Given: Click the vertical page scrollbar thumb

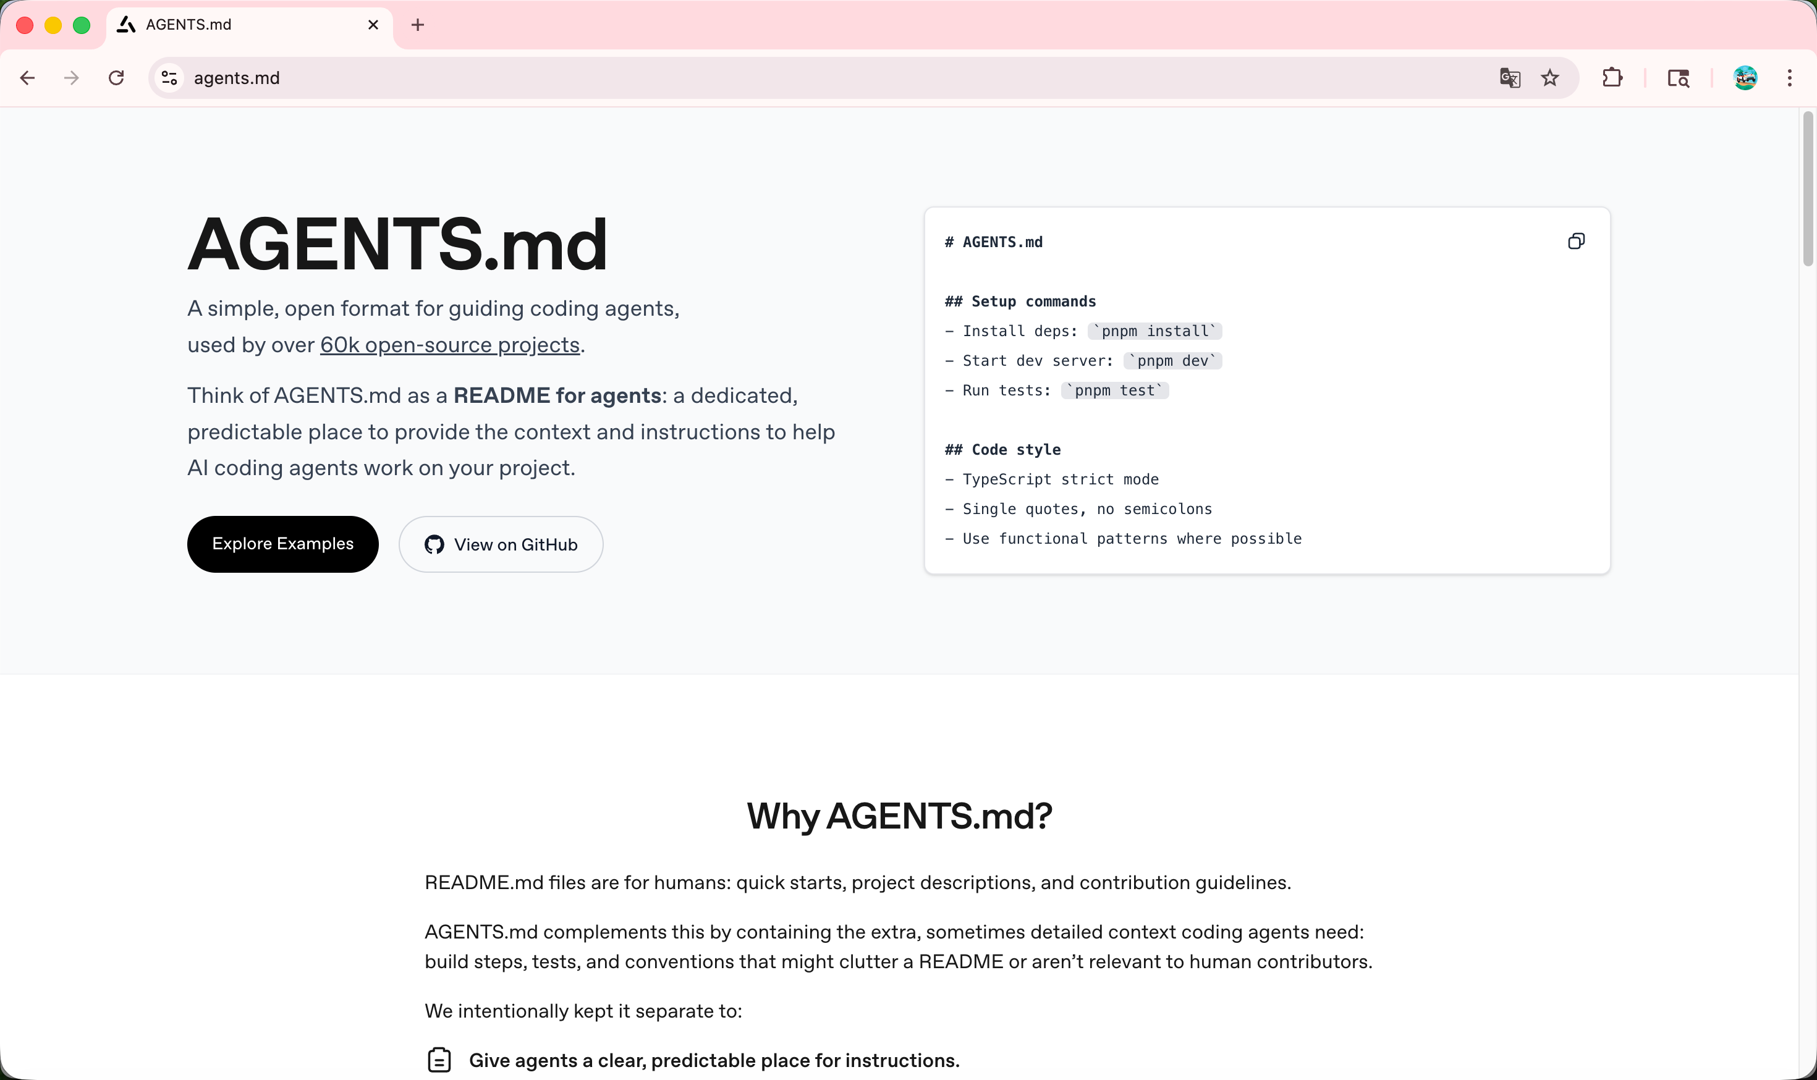Looking at the screenshot, I should tap(1808, 189).
